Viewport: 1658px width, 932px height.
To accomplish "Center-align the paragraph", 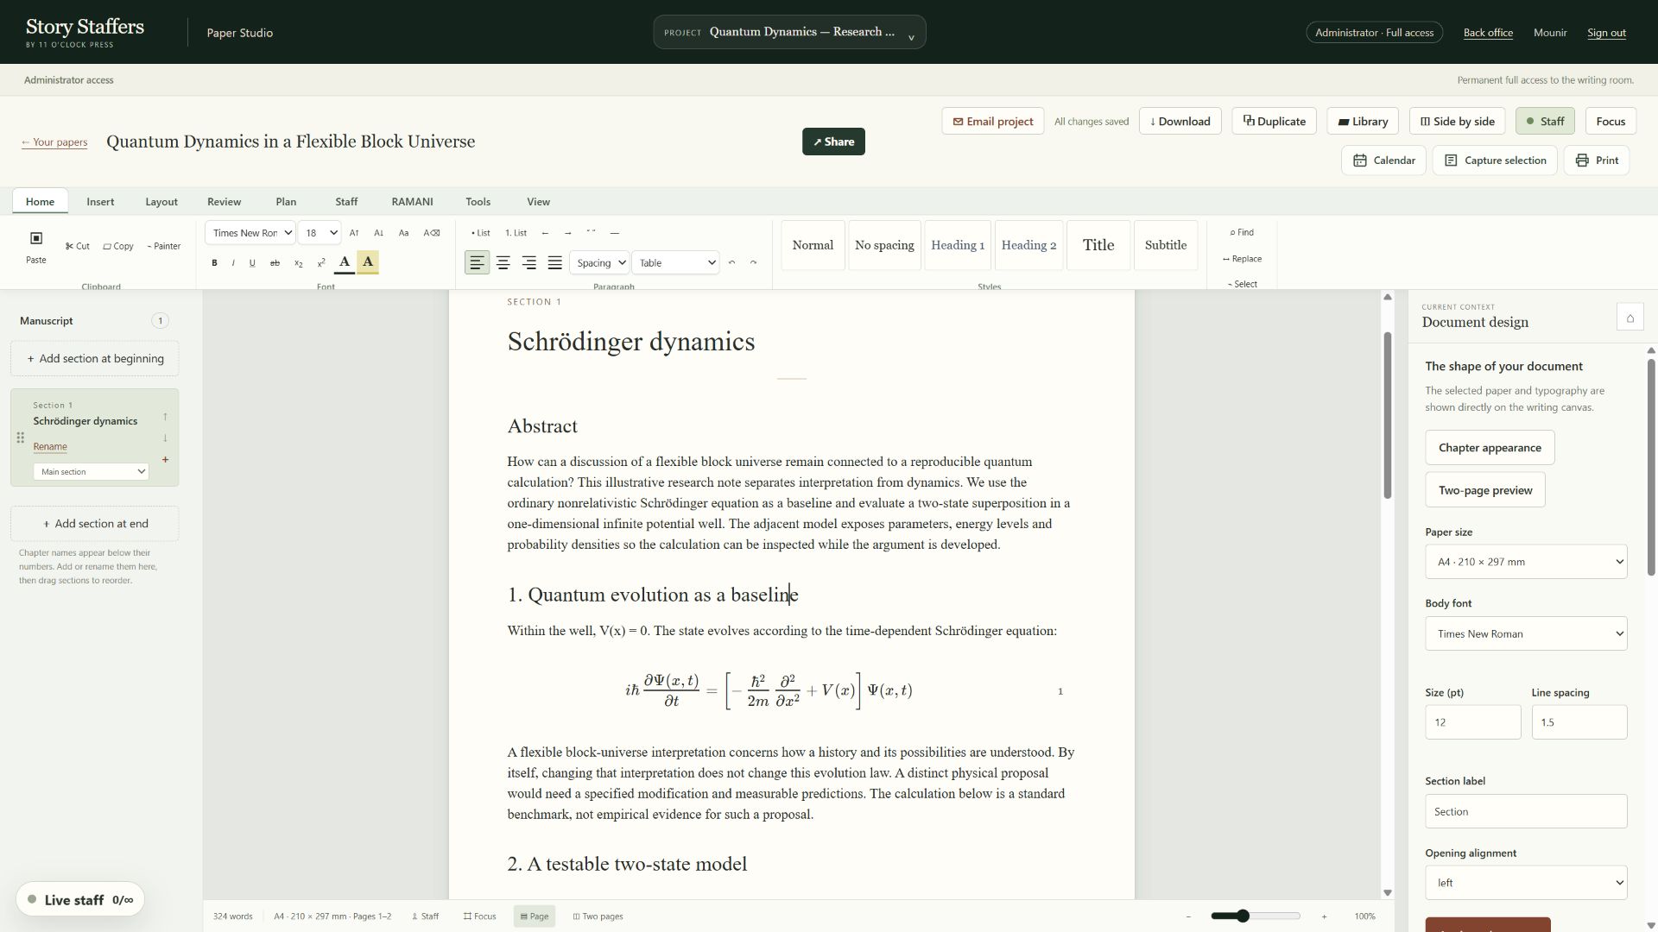I will coord(503,262).
